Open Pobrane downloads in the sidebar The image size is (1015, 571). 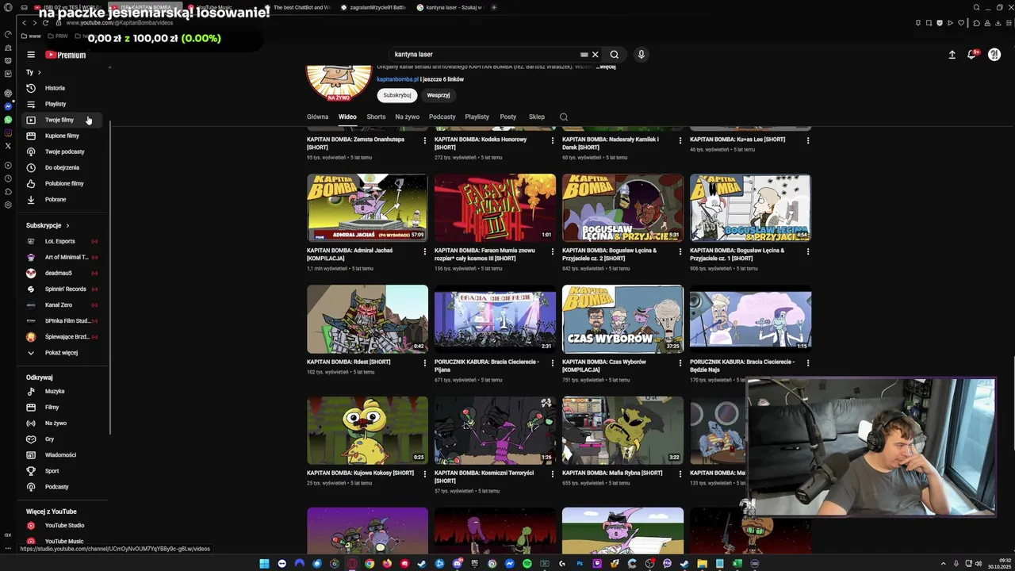(63, 199)
